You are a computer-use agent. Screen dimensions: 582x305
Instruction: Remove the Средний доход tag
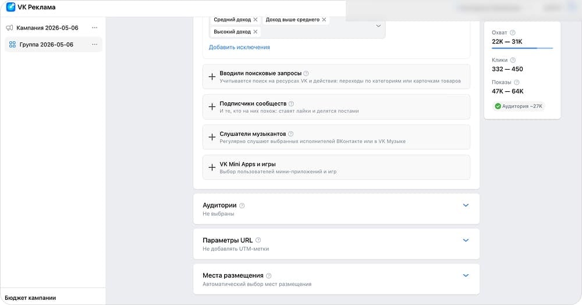[x=255, y=20]
